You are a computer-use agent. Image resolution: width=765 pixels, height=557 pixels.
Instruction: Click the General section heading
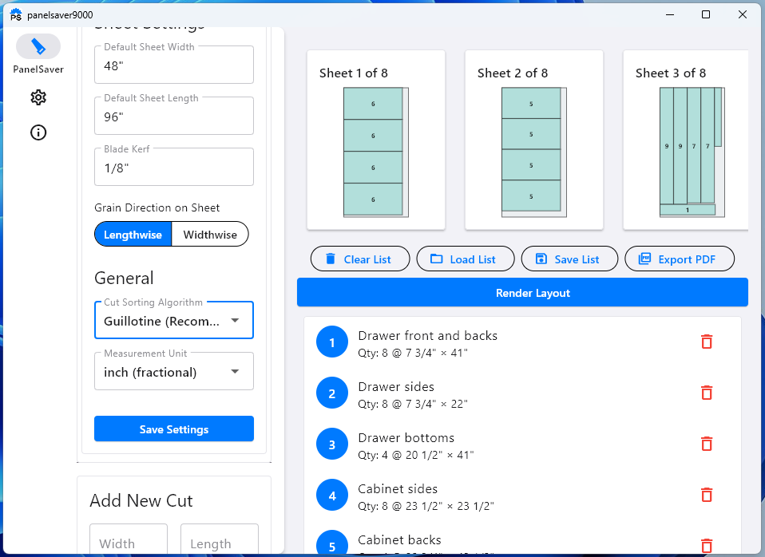click(124, 278)
